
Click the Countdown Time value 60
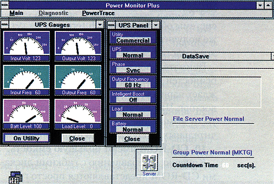tap(225, 165)
